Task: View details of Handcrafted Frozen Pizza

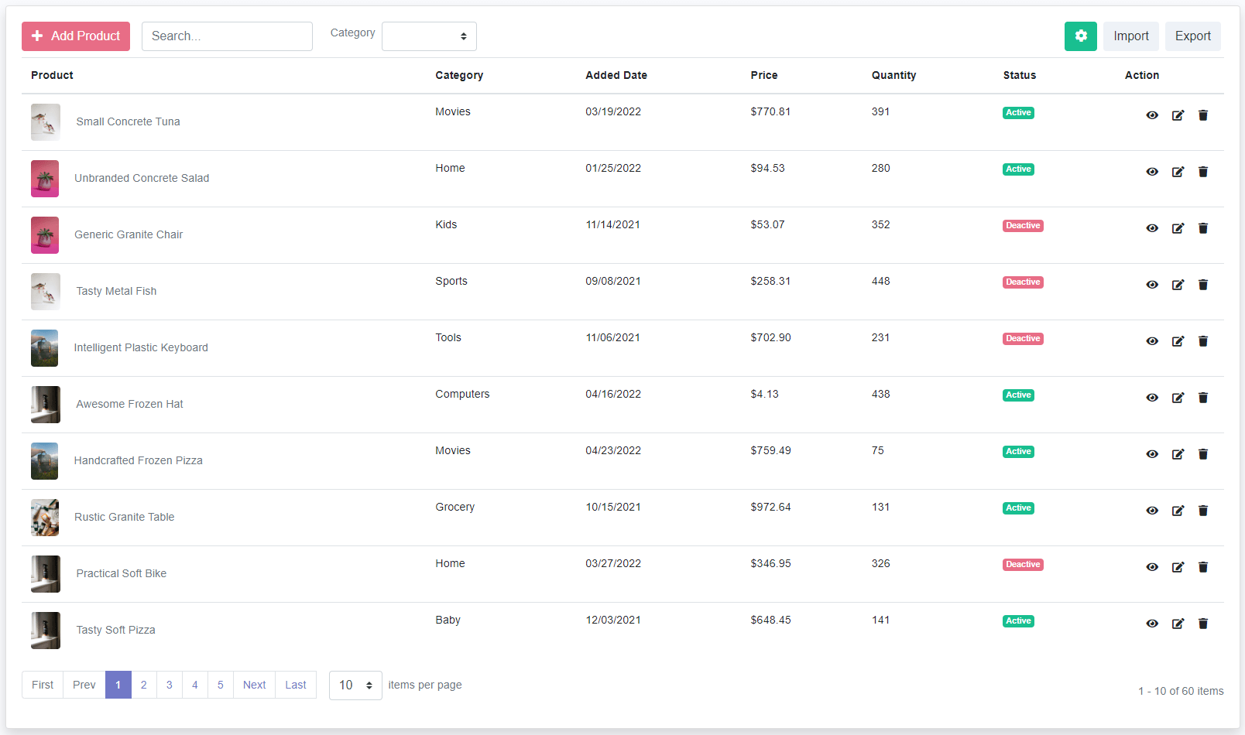Action: click(x=1152, y=454)
